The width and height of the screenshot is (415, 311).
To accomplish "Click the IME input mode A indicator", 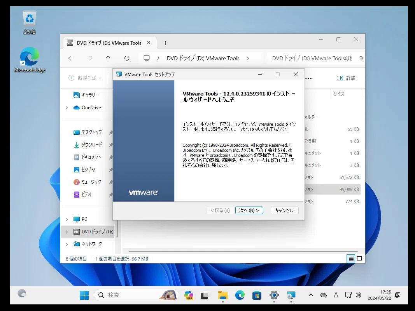I will coord(336,295).
